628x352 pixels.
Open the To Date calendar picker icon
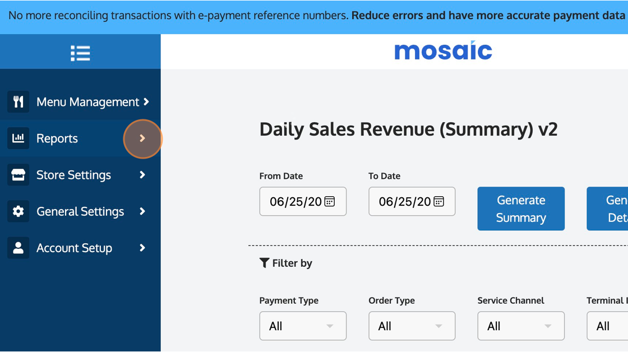[438, 201]
